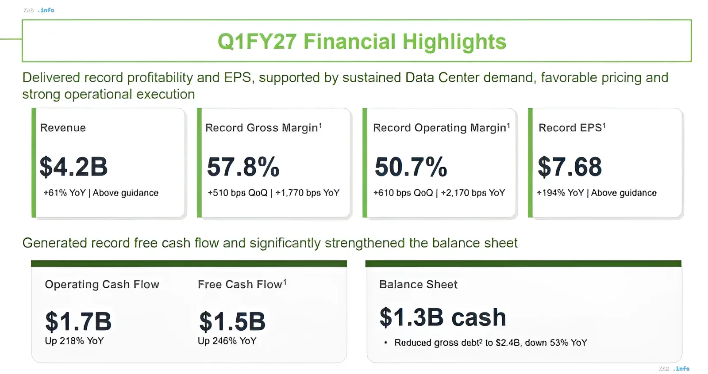Select the Record Operating Margin heading
This screenshot has height=374, width=708.
pos(441,128)
